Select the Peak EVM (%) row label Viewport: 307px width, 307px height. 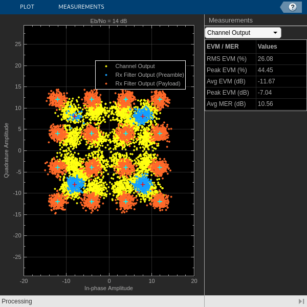click(x=227, y=70)
